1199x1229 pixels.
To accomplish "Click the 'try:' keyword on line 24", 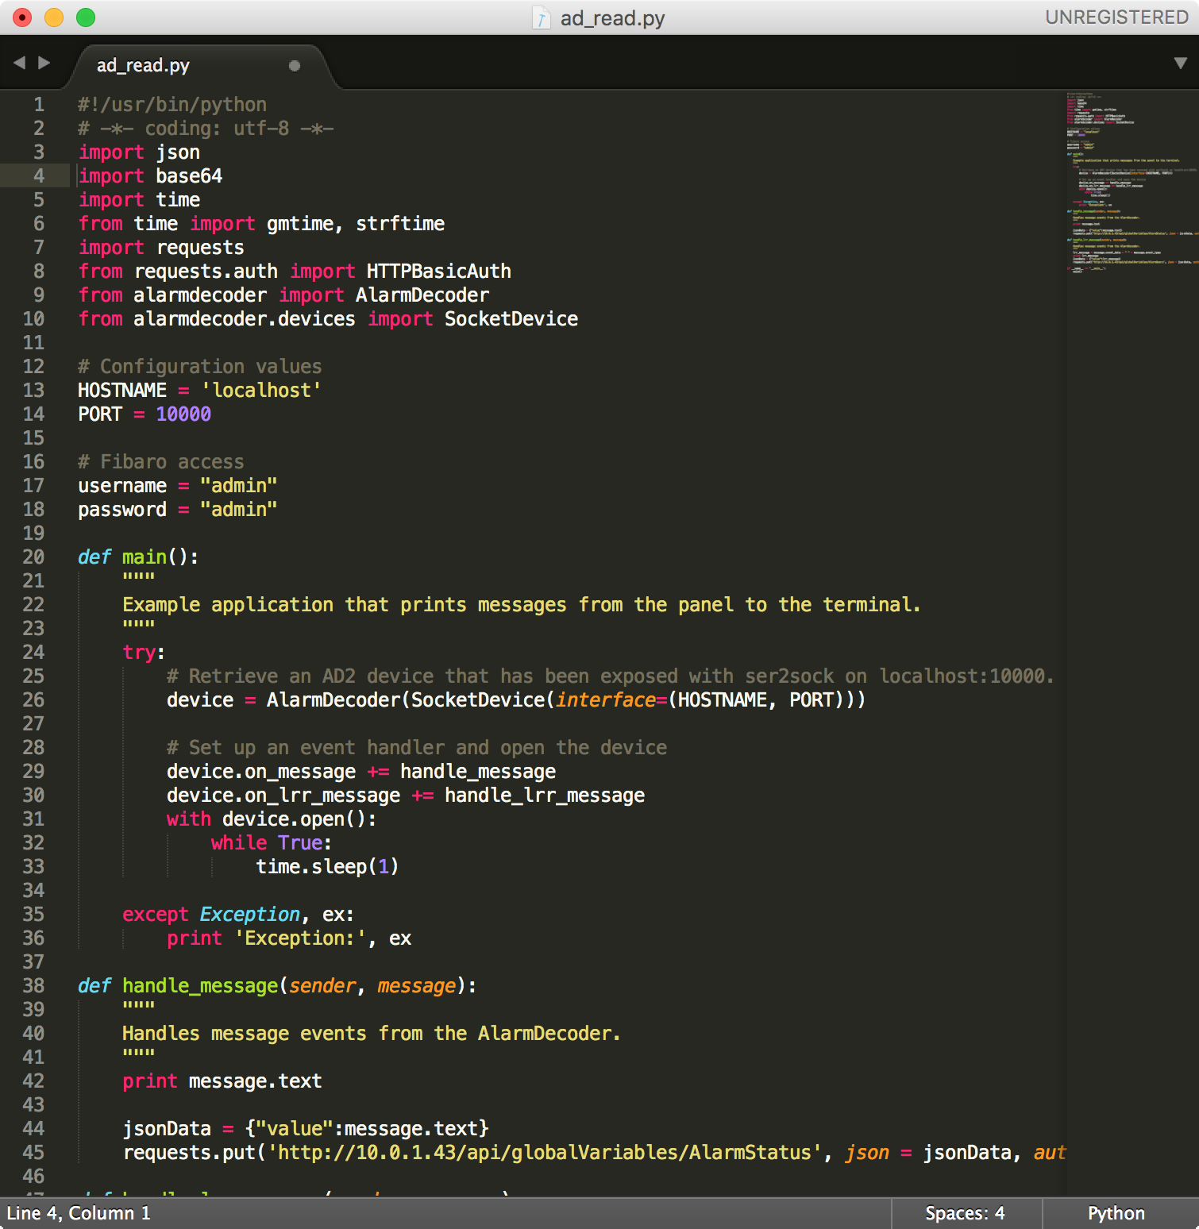I will (x=144, y=653).
